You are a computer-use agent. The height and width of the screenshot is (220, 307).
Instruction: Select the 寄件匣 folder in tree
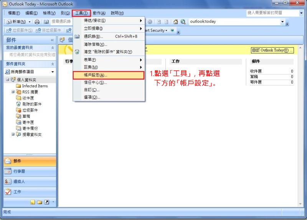25,122
